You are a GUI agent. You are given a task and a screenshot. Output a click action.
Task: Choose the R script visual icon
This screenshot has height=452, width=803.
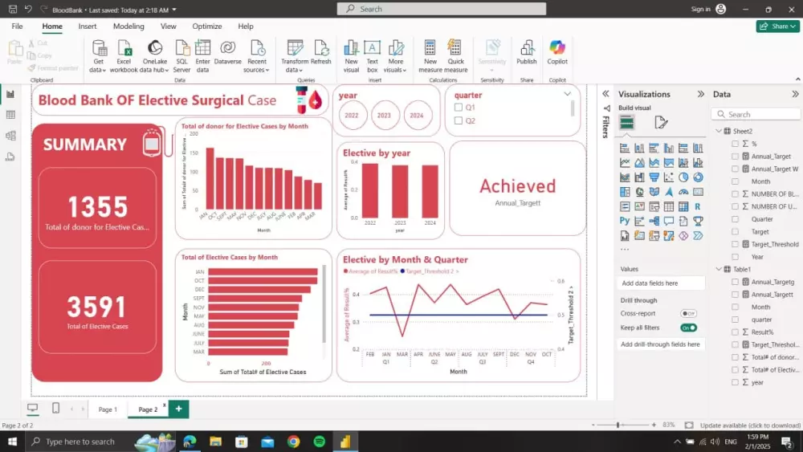click(698, 206)
